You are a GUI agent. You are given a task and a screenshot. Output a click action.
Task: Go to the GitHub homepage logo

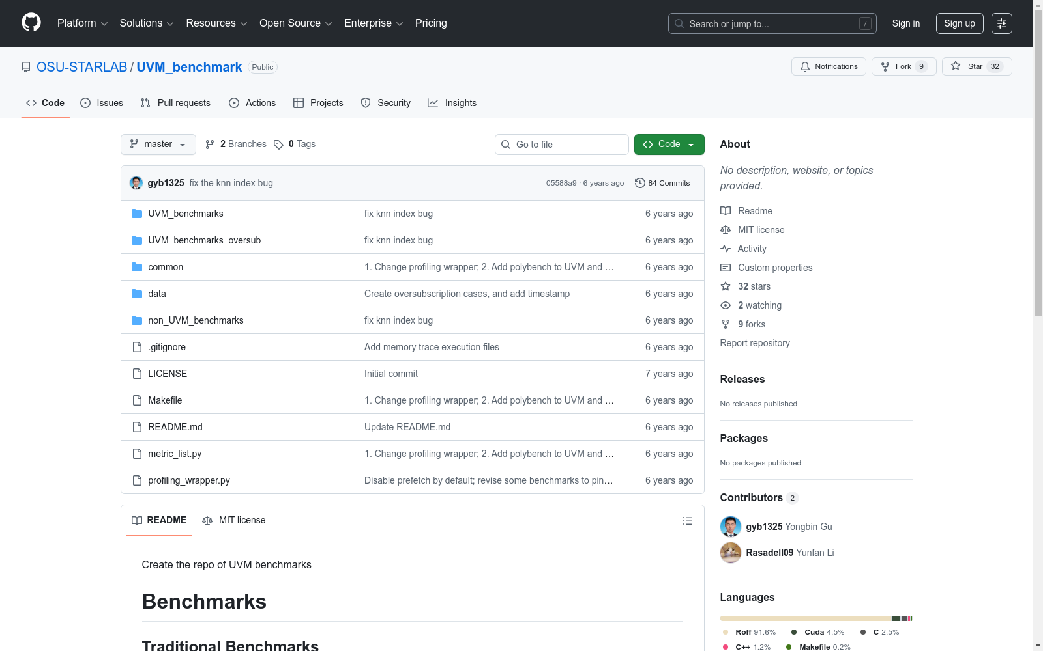point(31,23)
